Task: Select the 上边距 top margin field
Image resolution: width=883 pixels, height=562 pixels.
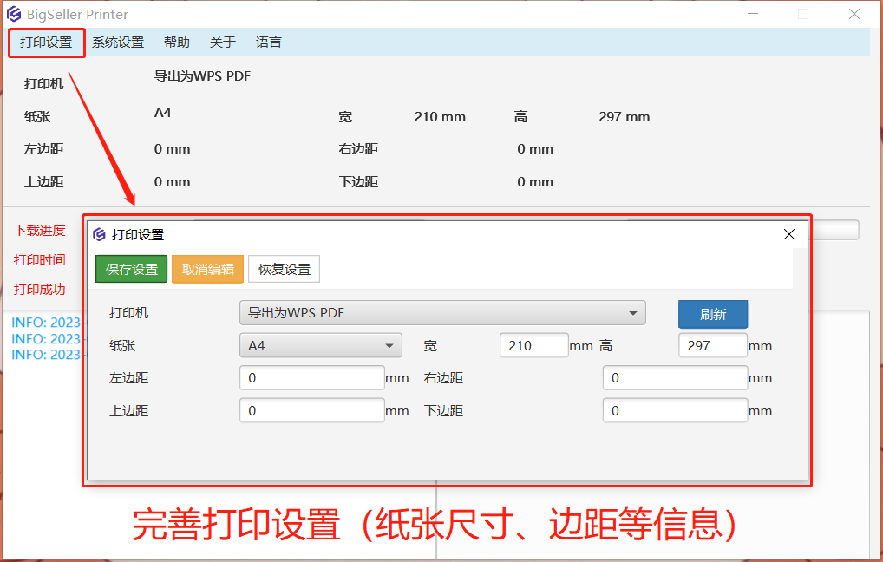Action: click(x=311, y=411)
